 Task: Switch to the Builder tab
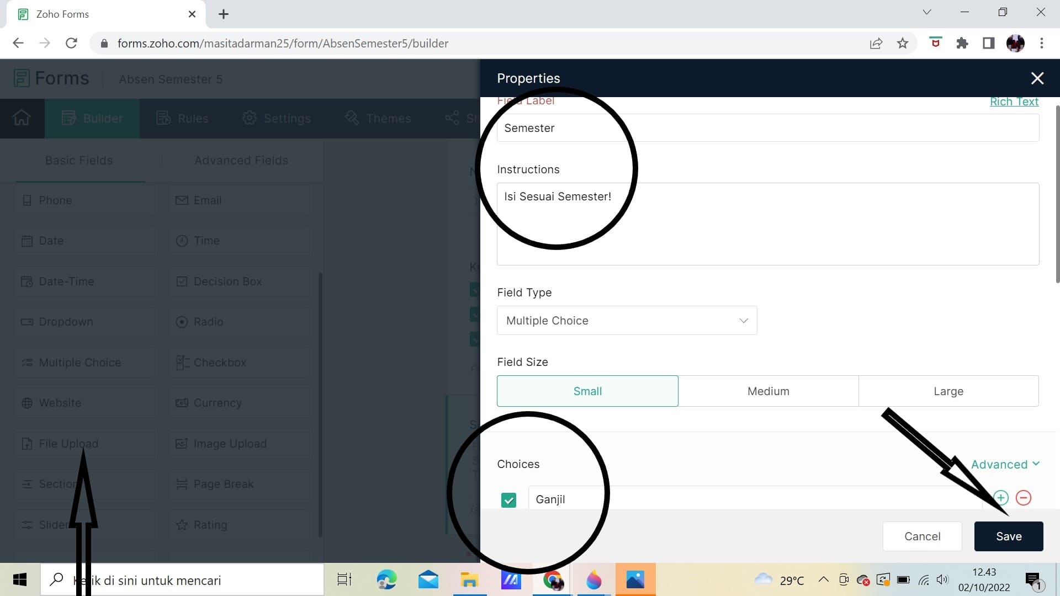coord(92,119)
